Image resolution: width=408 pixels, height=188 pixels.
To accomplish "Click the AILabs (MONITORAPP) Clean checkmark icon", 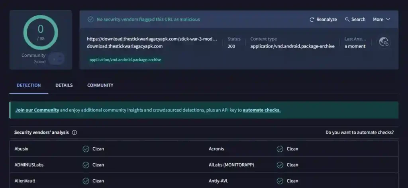I will (x=280, y=165).
